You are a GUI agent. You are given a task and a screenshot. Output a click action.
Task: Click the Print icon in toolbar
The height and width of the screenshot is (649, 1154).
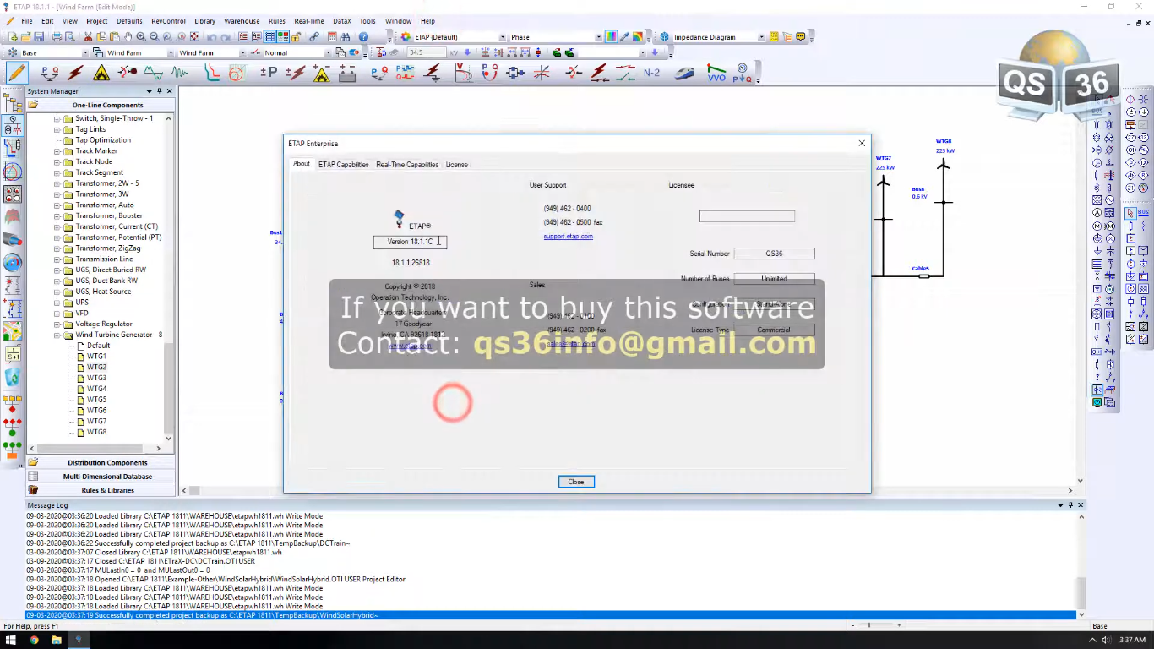click(x=57, y=37)
